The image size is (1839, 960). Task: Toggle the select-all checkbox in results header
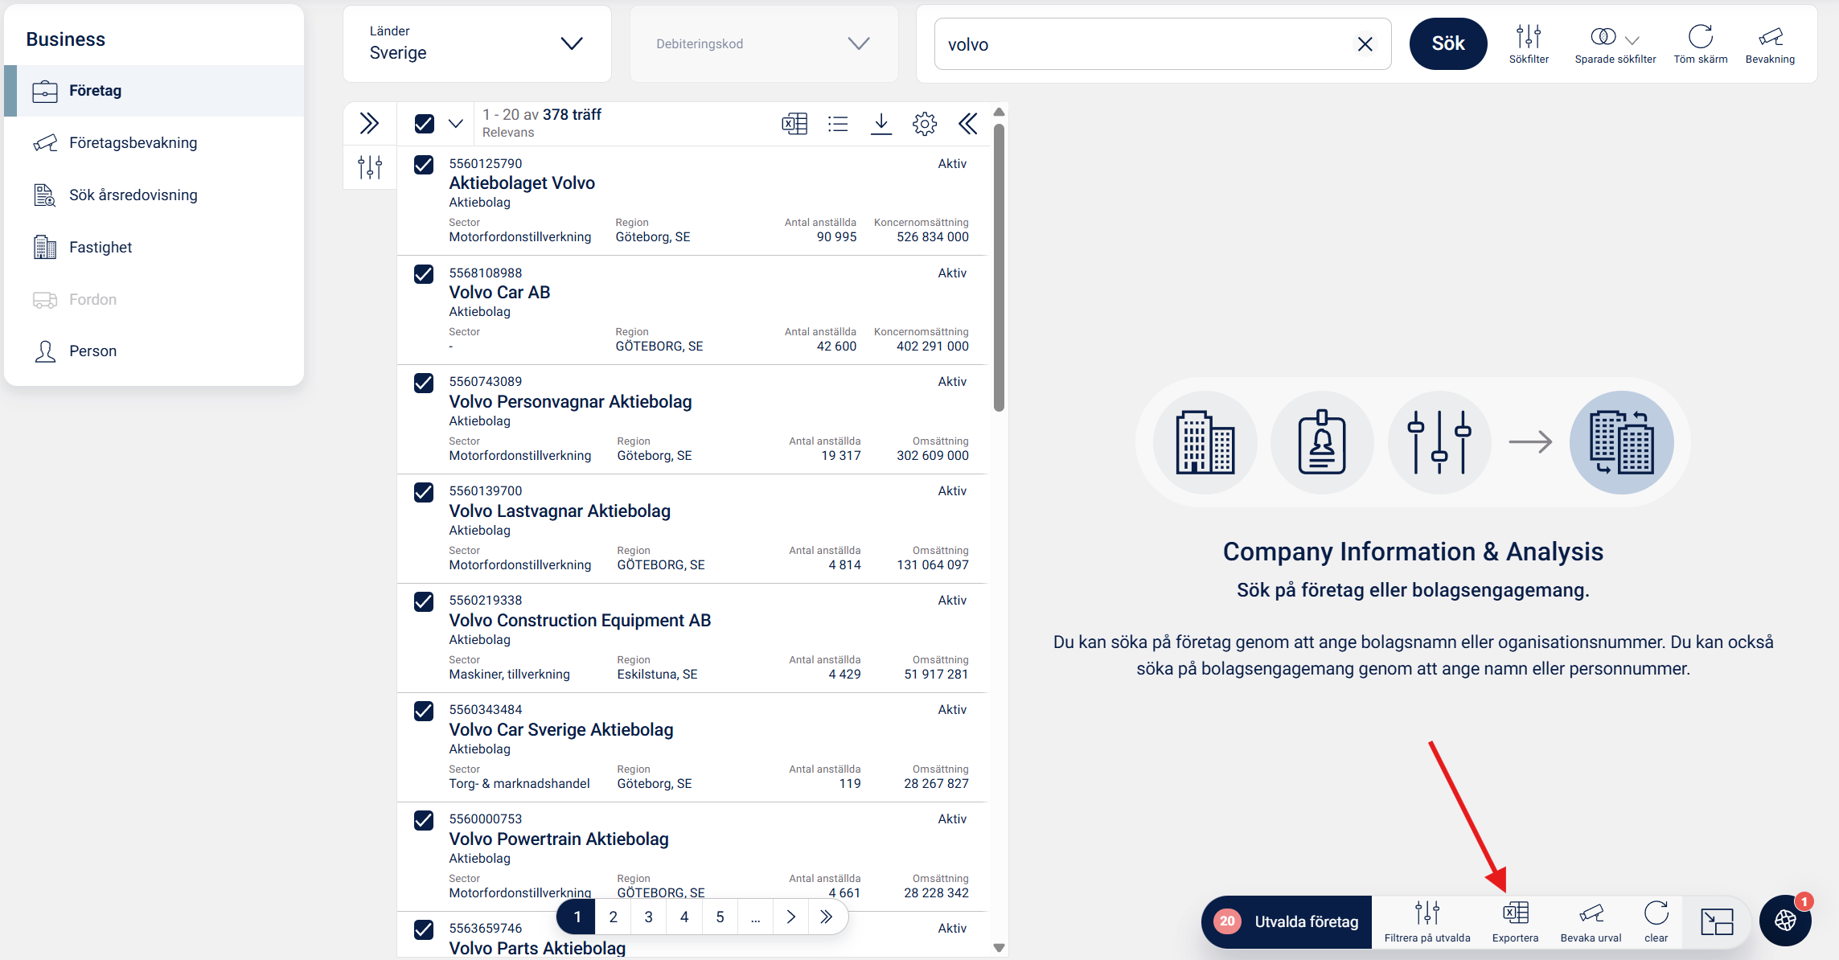(x=425, y=123)
